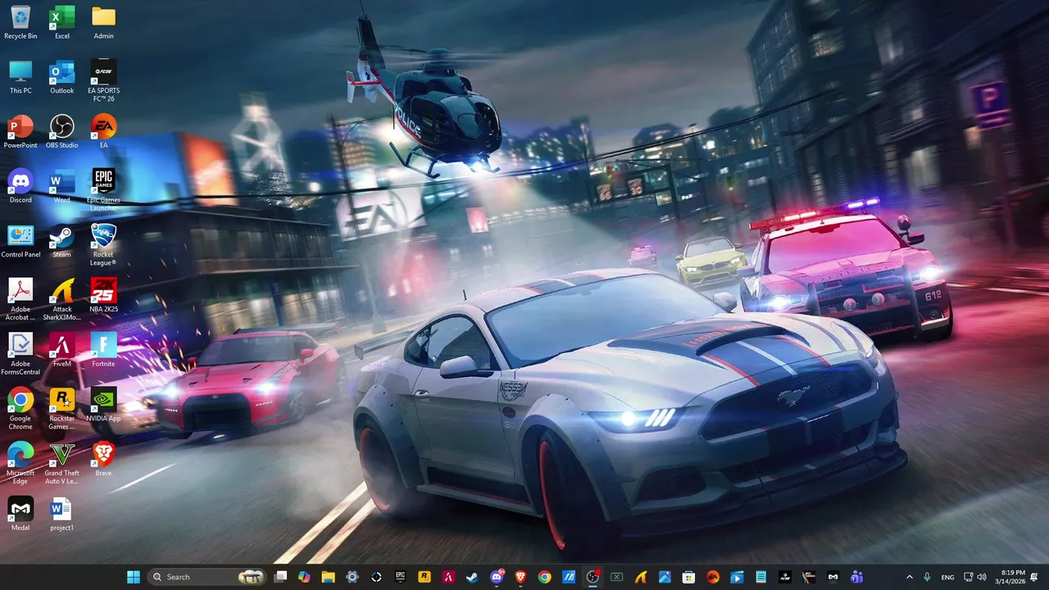Select the FiveM desktop shortcut

point(62,350)
